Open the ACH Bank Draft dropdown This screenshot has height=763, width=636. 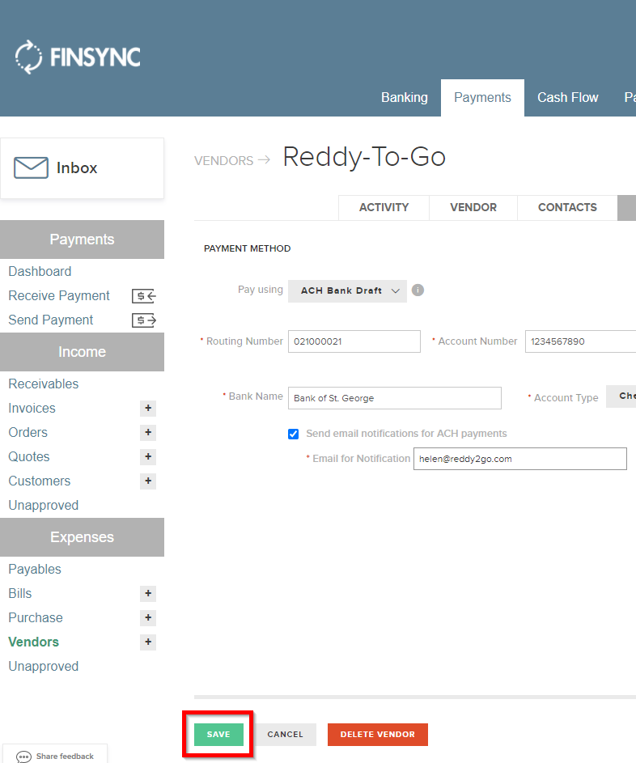click(x=347, y=291)
